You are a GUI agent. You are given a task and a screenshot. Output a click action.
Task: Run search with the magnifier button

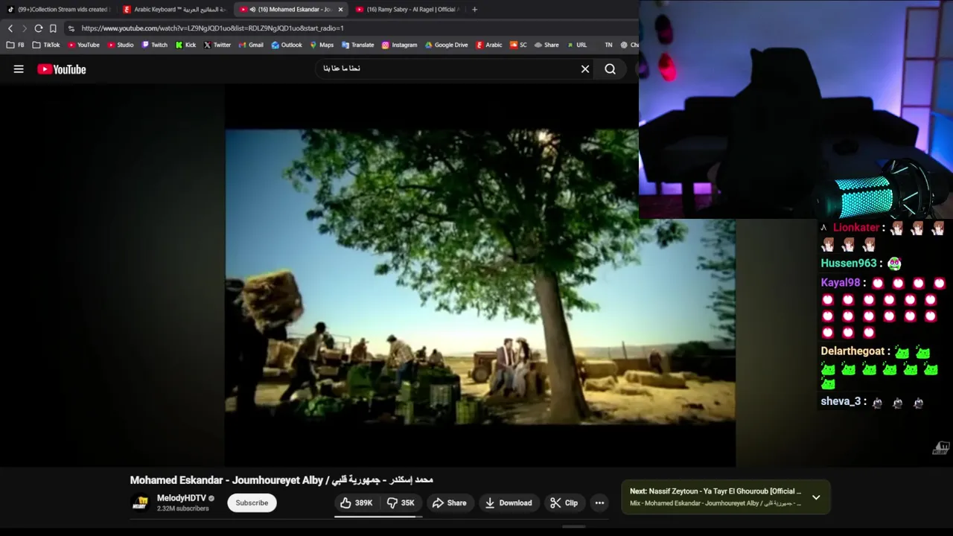point(610,69)
